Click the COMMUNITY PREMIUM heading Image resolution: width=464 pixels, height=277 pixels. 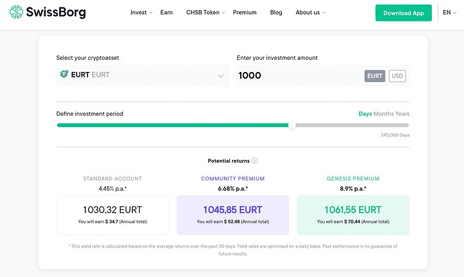(x=233, y=178)
